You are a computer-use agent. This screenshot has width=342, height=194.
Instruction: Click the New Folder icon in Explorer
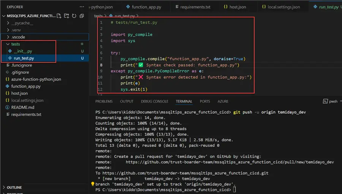[x=66, y=16]
